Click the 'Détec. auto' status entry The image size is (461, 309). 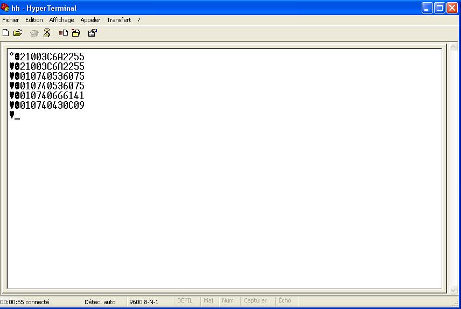100,302
